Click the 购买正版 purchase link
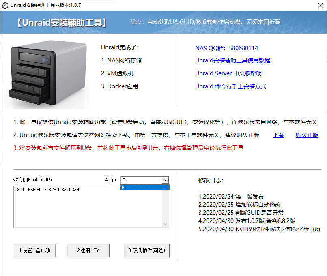Image resolution: width=327 pixels, height=276 pixels. [307, 135]
